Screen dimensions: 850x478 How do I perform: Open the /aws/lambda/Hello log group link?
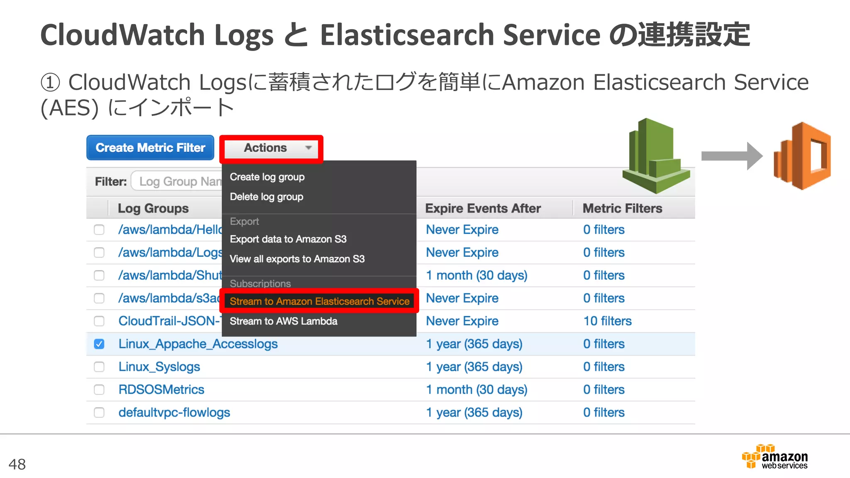pos(170,230)
